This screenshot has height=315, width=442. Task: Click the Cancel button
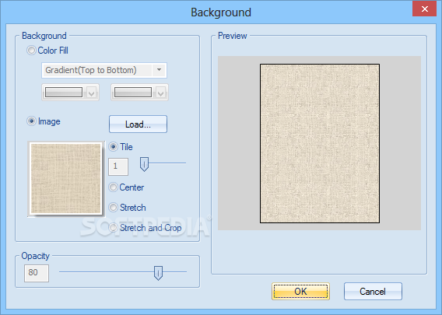(x=373, y=292)
